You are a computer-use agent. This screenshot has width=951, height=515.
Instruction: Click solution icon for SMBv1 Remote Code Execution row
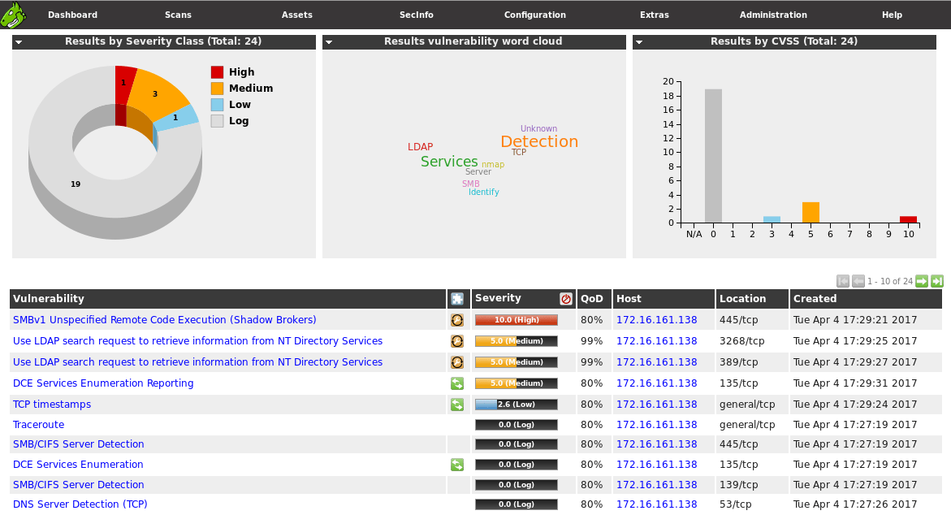[x=457, y=320]
